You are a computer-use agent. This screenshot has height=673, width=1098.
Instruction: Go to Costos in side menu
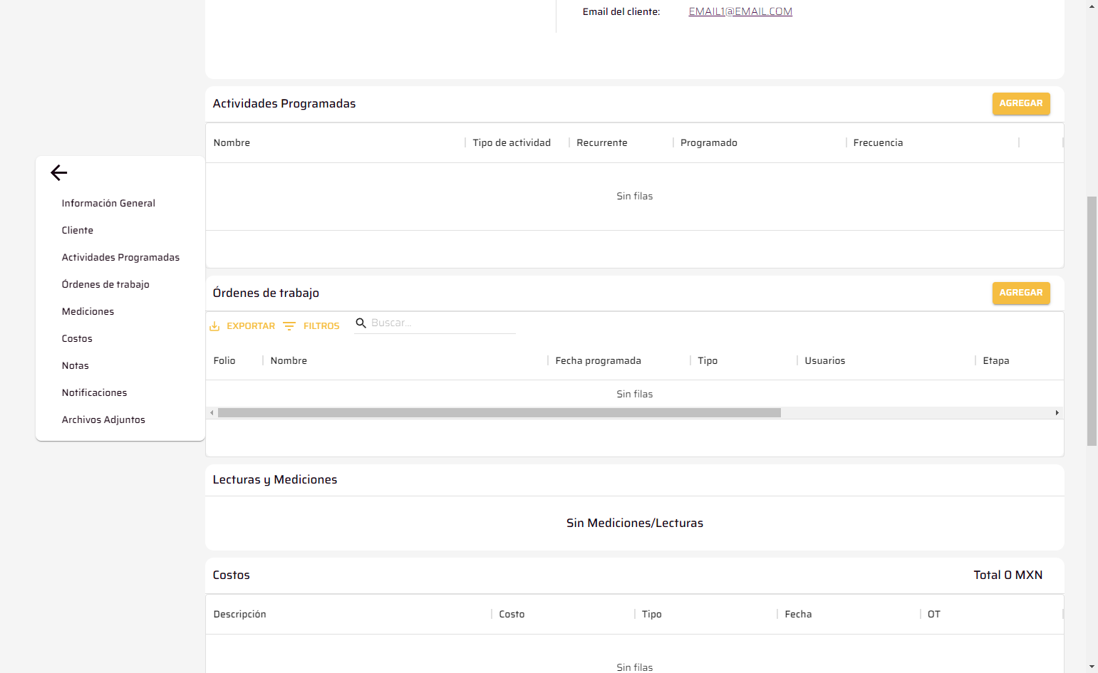point(77,338)
